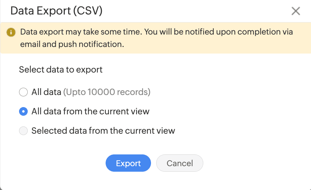Image resolution: width=311 pixels, height=190 pixels.
Task: Click the "All data" option label text
Action: (x=46, y=92)
